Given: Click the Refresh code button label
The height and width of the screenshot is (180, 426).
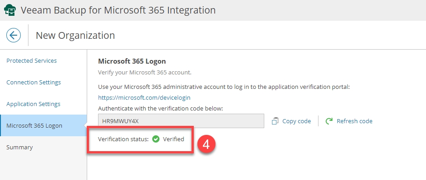Looking at the screenshot, I should [355, 121].
